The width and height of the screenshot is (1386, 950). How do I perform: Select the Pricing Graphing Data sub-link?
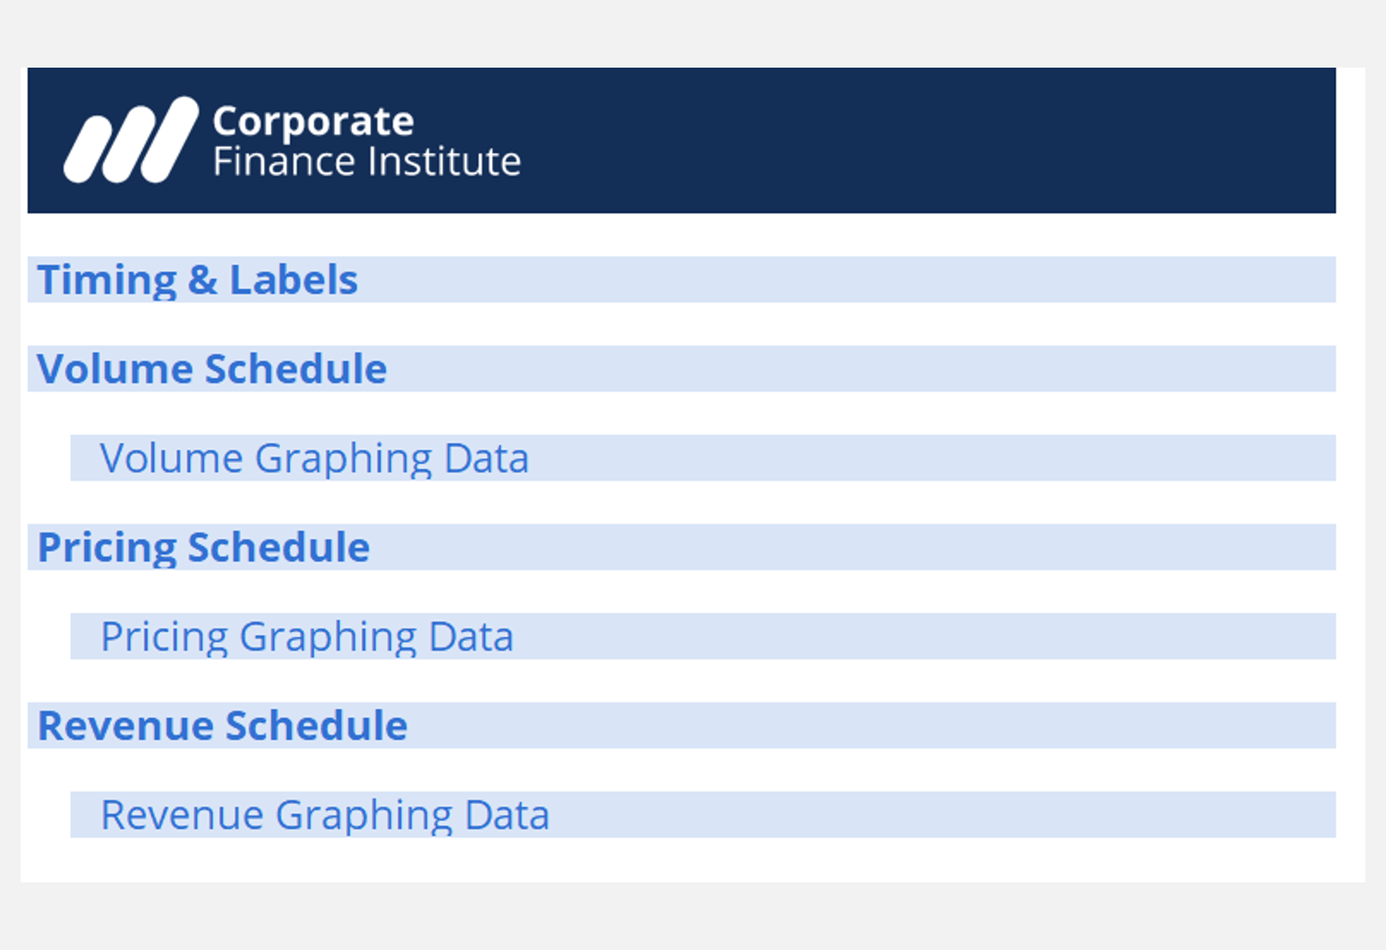307,637
